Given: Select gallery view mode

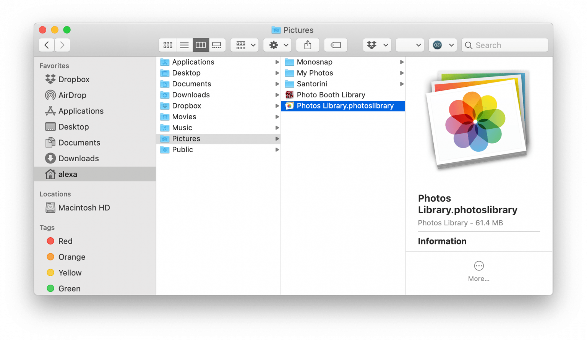Looking at the screenshot, I should tap(217, 45).
